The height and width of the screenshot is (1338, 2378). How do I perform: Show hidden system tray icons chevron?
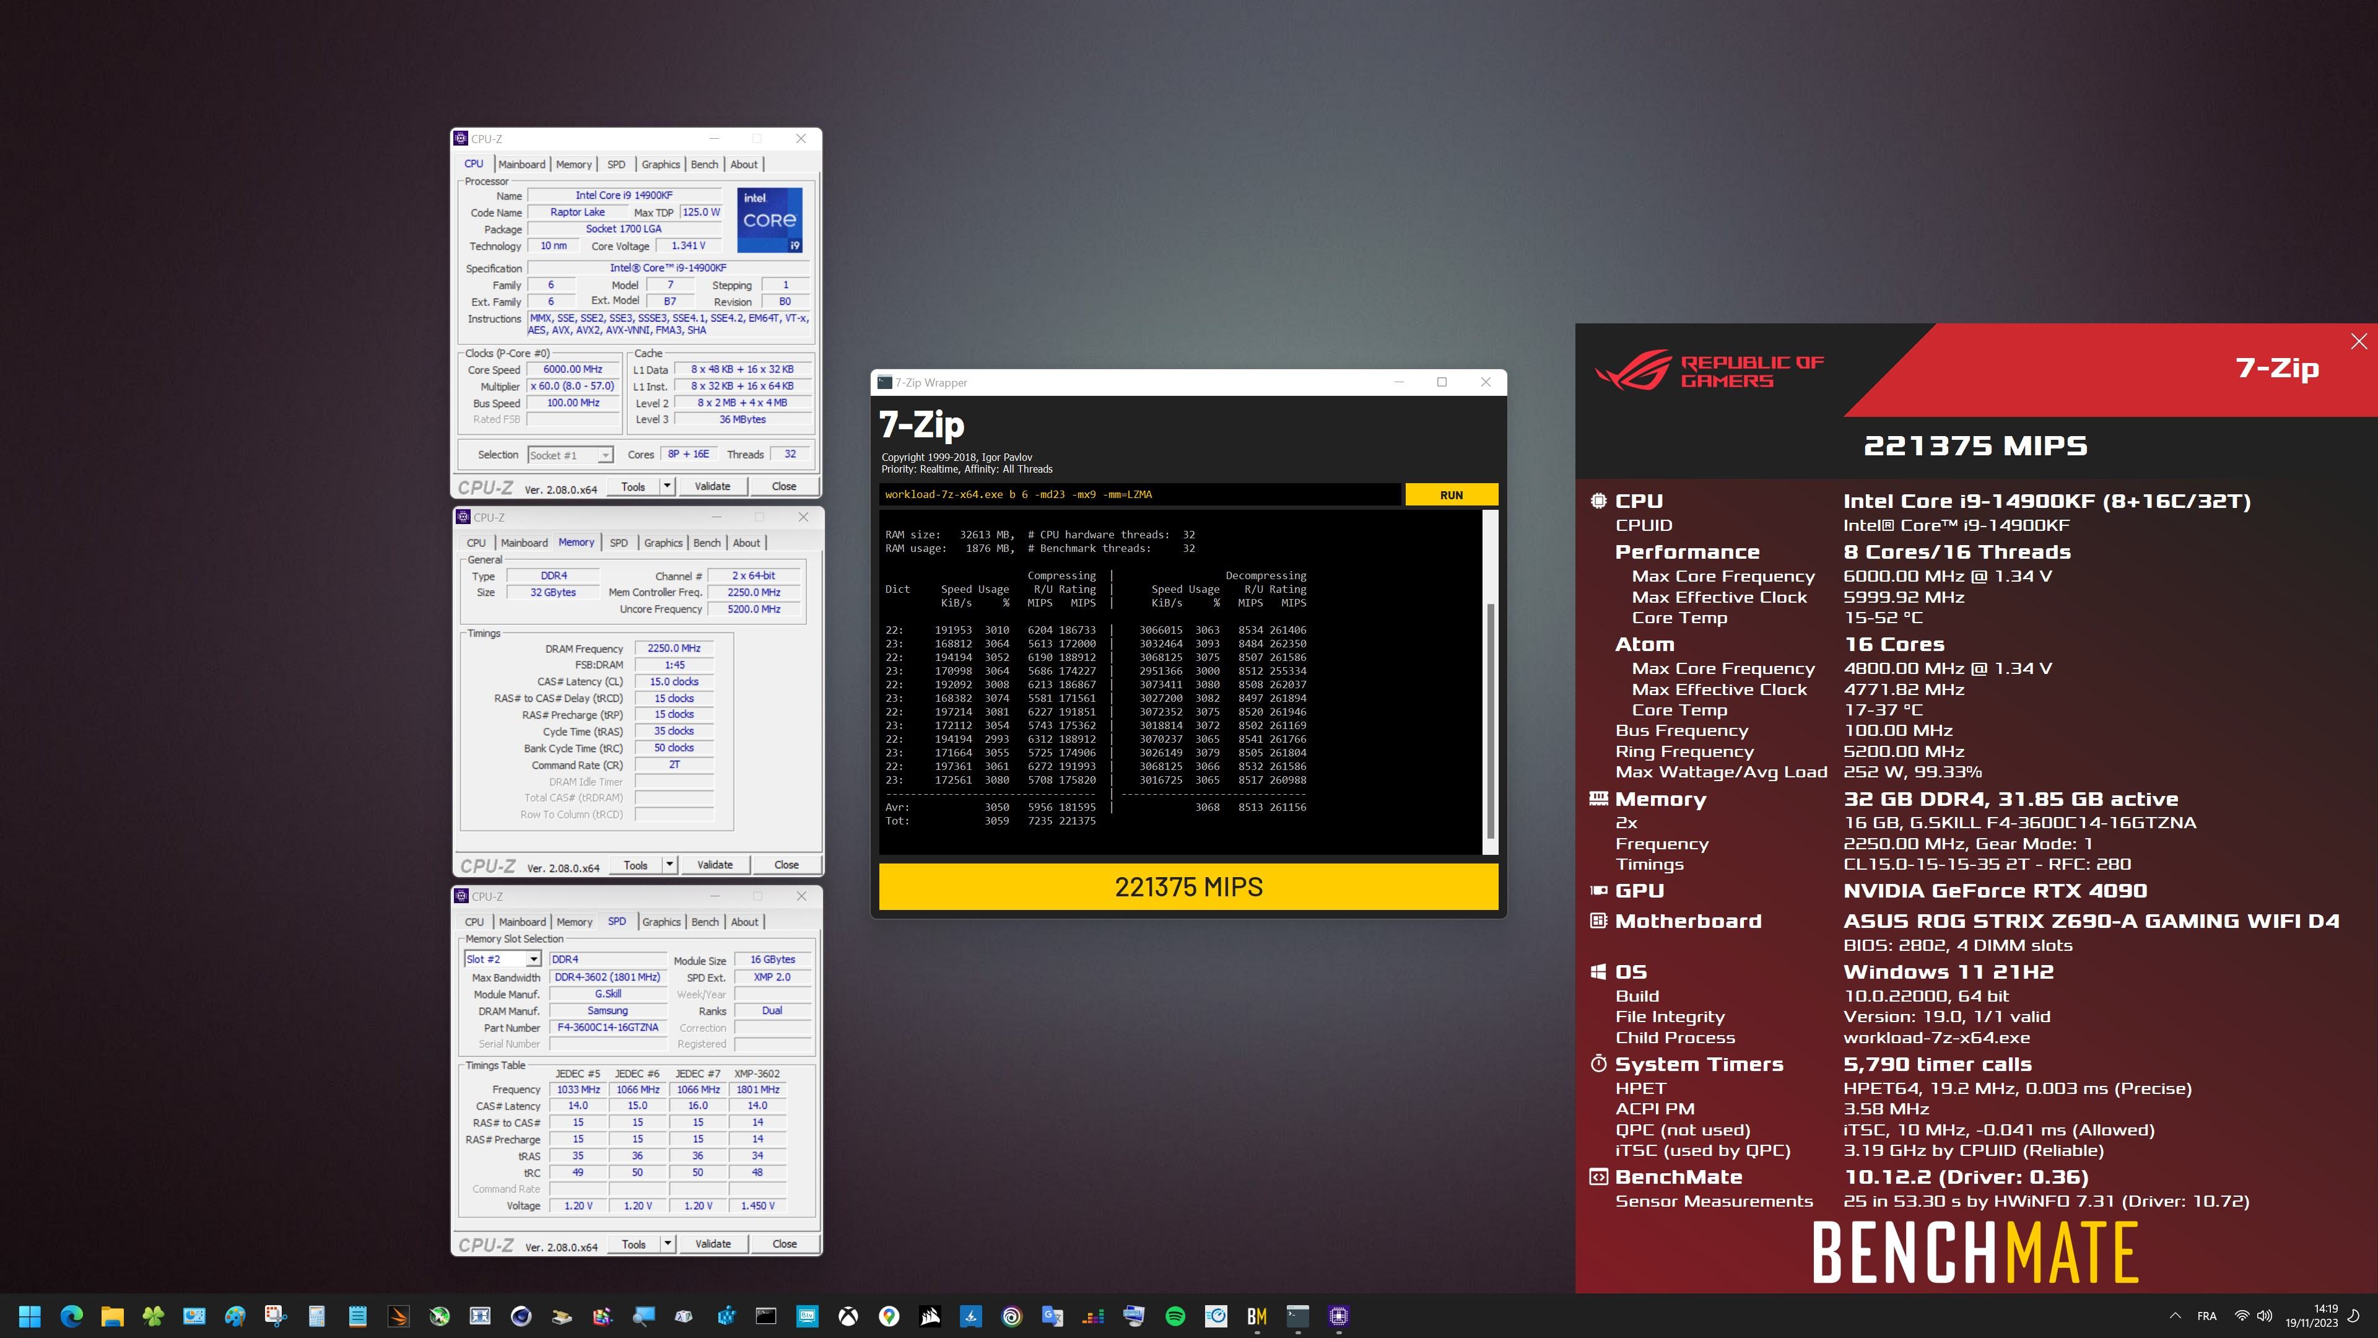tap(2175, 1316)
